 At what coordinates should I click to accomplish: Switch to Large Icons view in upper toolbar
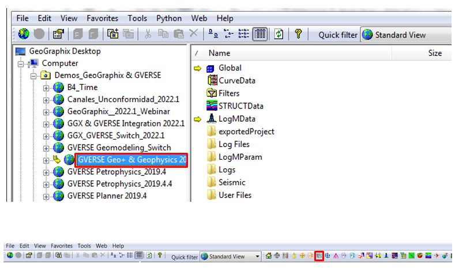pyautogui.click(x=213, y=34)
